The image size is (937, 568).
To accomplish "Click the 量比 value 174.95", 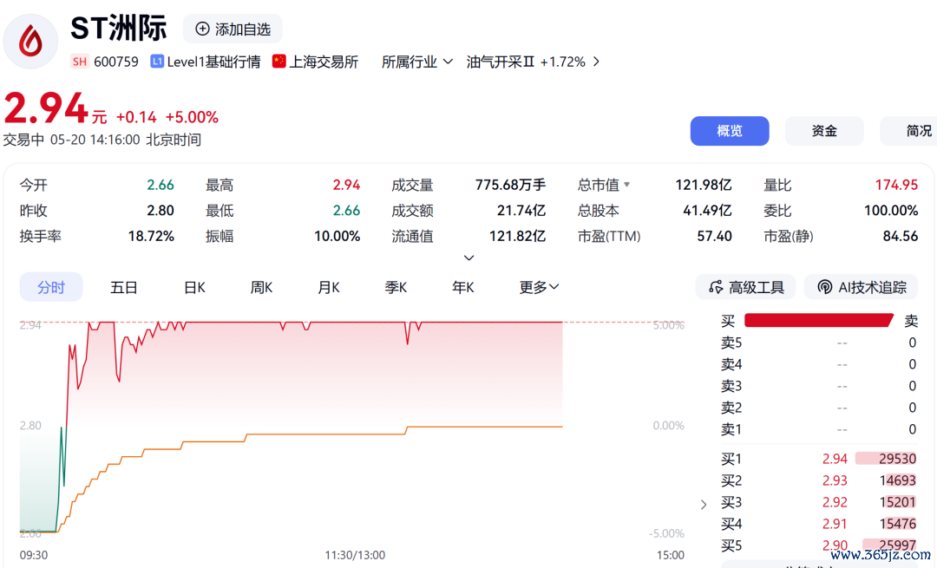I will [896, 185].
